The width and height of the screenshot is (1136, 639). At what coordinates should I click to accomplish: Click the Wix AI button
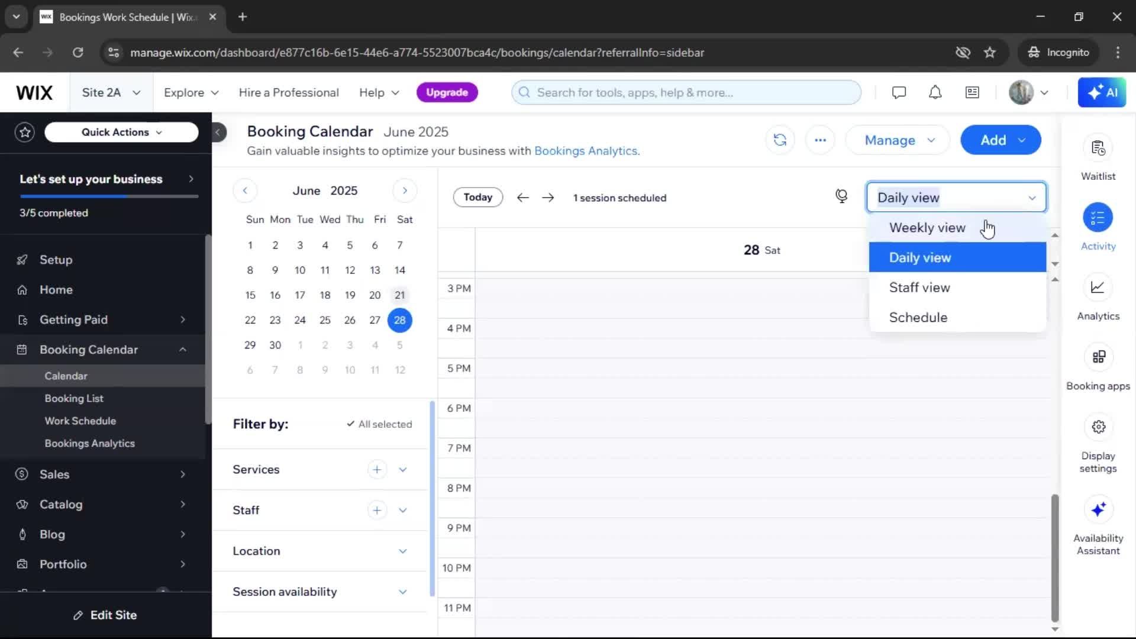1102,92
